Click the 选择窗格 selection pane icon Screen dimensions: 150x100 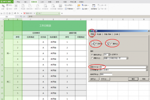click(94, 6)
